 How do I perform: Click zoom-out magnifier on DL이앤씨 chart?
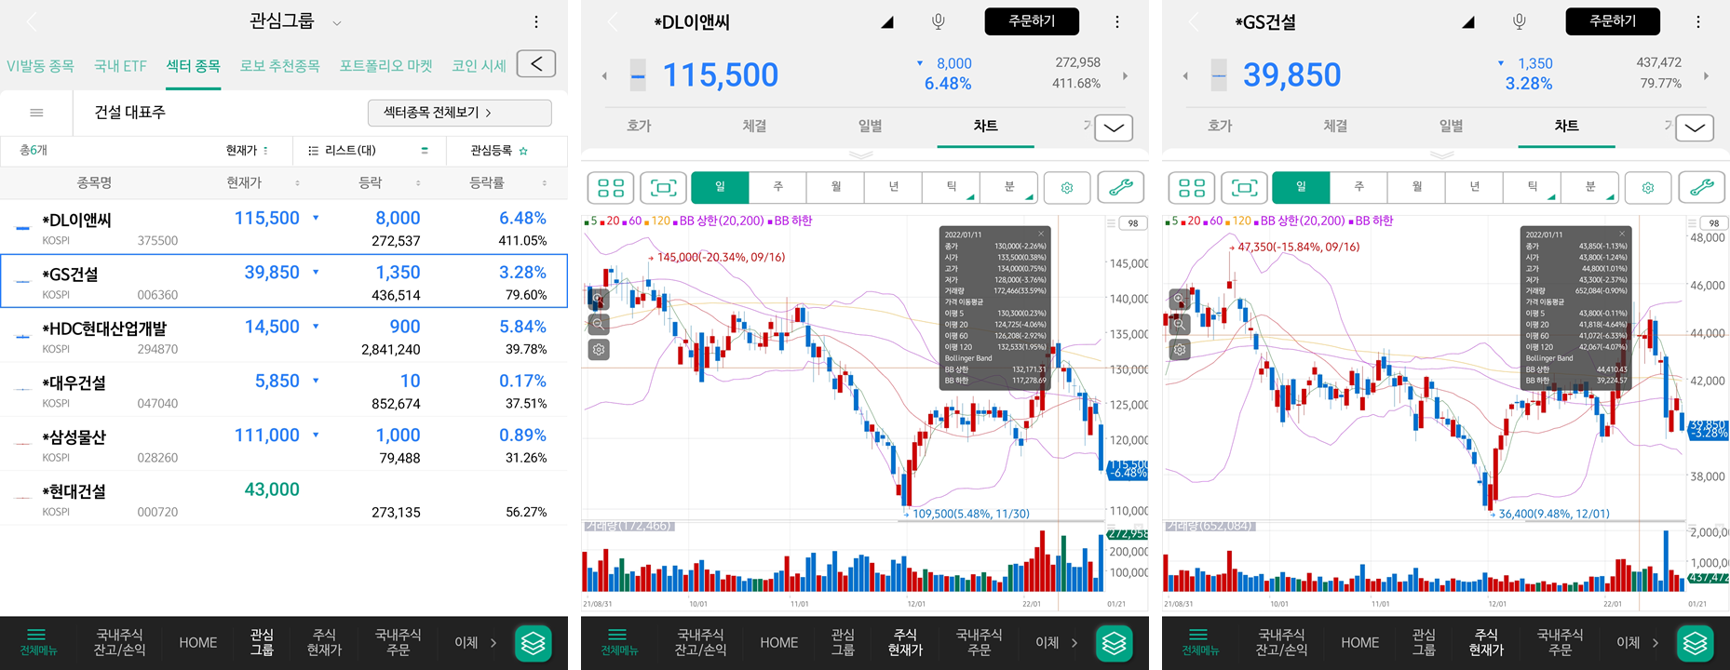[x=599, y=324]
